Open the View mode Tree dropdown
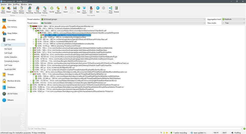 (x=233, y=23)
